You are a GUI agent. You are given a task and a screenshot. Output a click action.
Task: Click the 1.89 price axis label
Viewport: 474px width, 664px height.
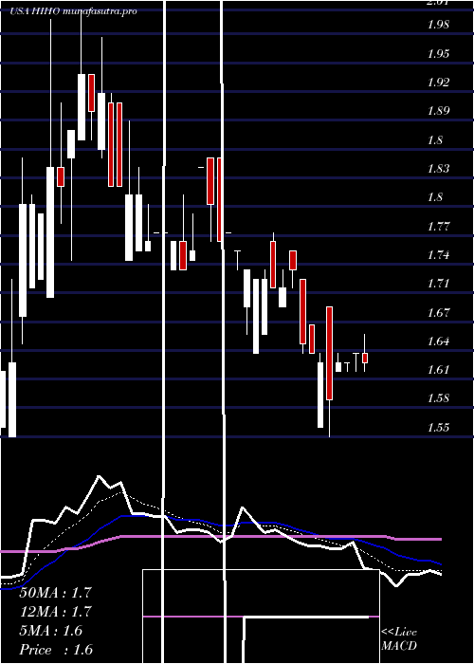coord(438,111)
